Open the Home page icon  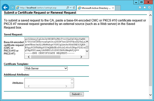pos(140,8)
